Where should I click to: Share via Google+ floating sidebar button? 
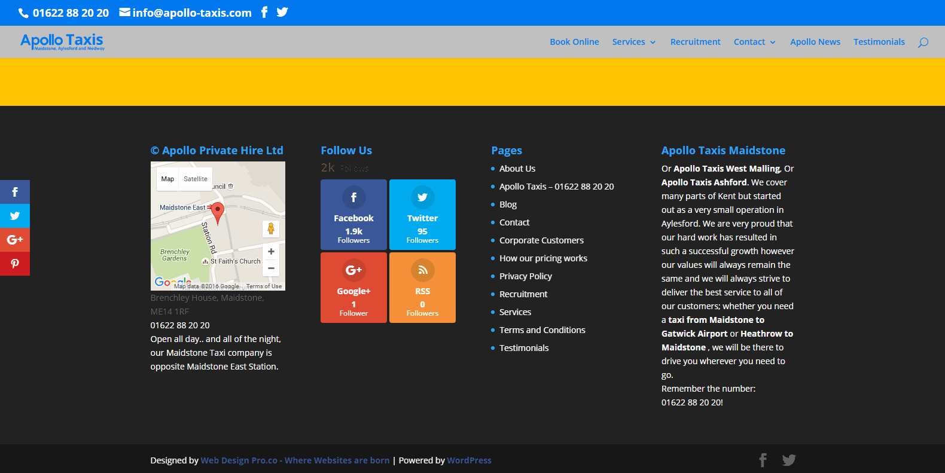coord(15,240)
